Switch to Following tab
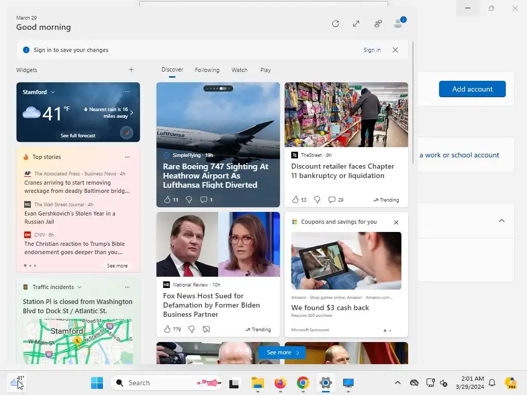Screen dimensions: 527x395 [207, 70]
